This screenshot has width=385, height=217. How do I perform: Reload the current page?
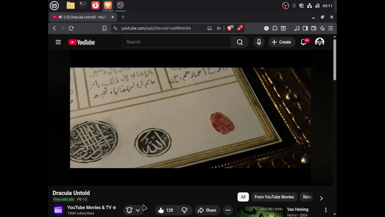(71, 28)
